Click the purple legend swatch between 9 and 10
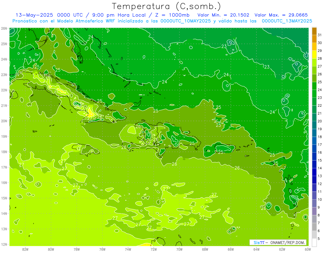 click(314, 203)
